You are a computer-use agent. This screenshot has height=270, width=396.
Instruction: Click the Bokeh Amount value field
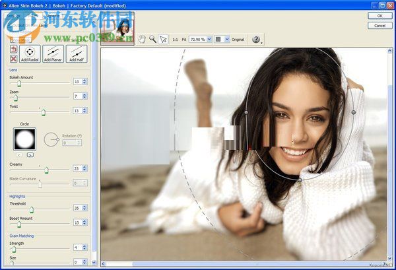point(77,82)
